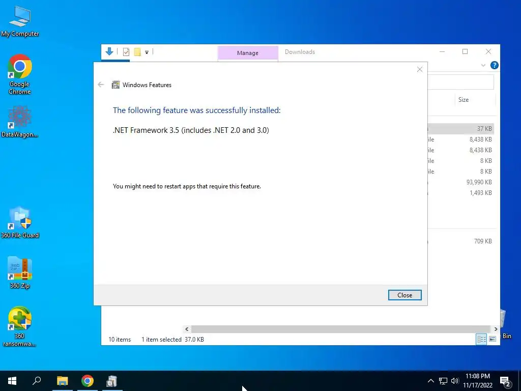This screenshot has width=521, height=391.
Task: Launch the 360 Zip desktop shortcut
Action: point(20,273)
